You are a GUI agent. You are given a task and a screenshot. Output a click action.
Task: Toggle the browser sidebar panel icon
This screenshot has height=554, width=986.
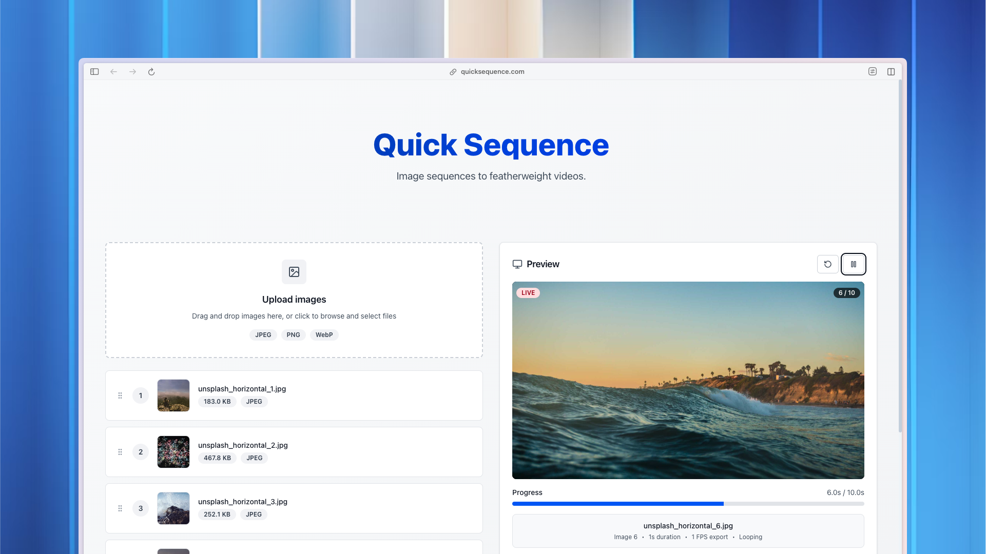[x=94, y=72]
